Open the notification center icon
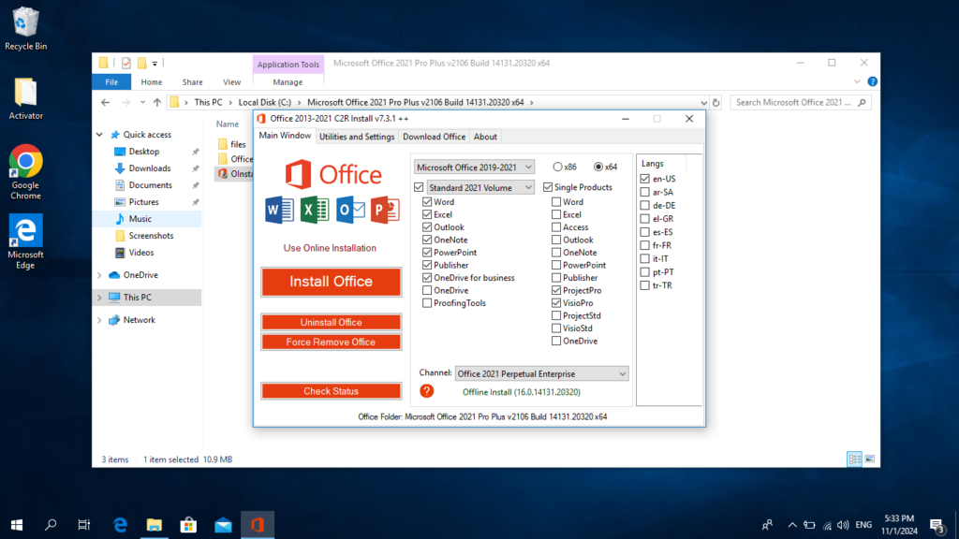 (937, 525)
